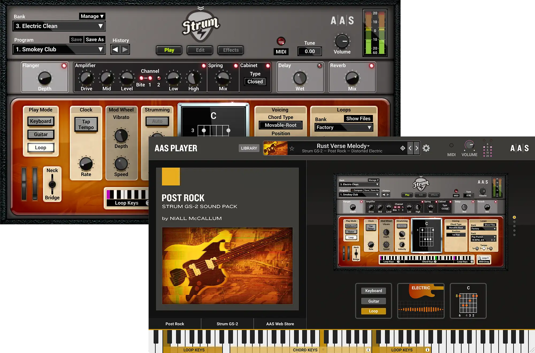Click History forward arrow in Strum

click(125, 49)
